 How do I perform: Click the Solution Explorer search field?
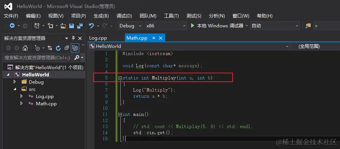click(x=38, y=58)
